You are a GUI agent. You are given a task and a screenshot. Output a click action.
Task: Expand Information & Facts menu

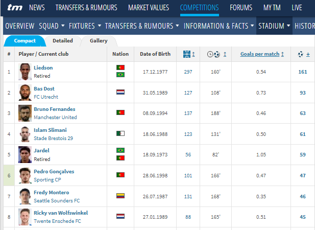219,26
